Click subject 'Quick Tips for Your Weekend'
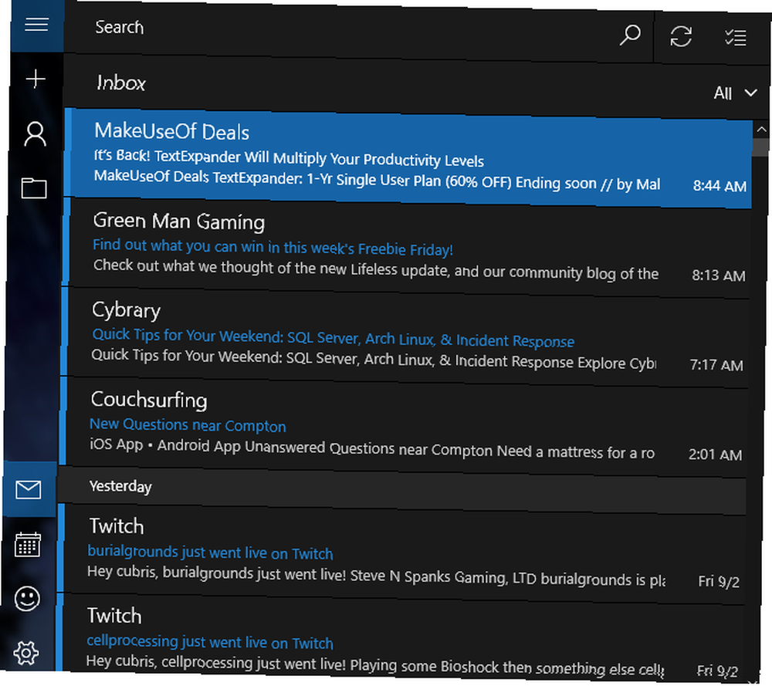772x686 pixels. click(x=334, y=337)
